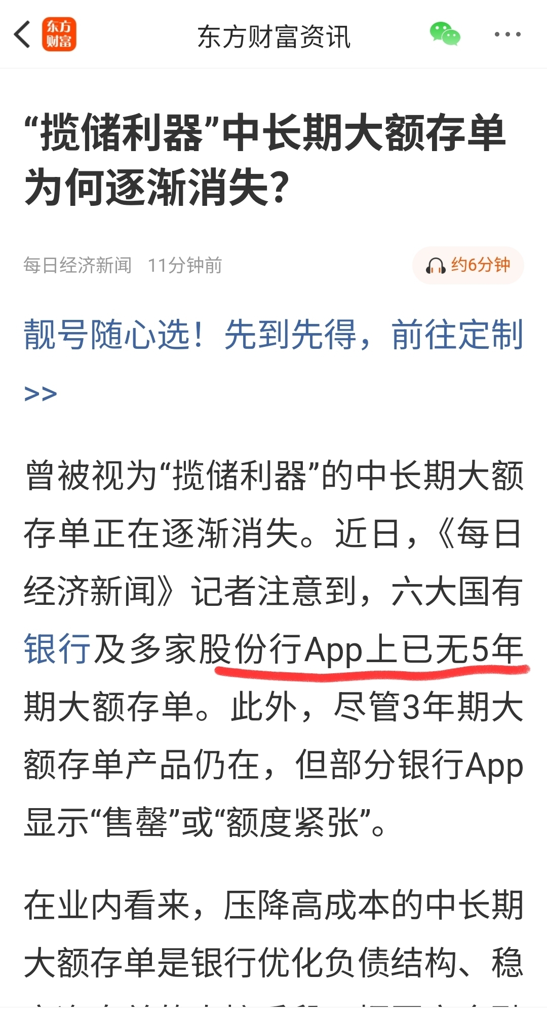This screenshot has width=547, height=1016.
Task: Open the three-dot more menu
Action: pyautogui.click(x=507, y=34)
